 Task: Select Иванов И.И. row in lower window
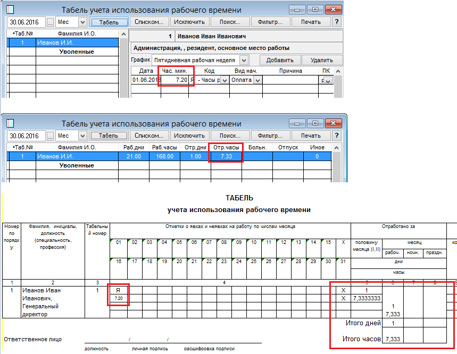pos(169,157)
